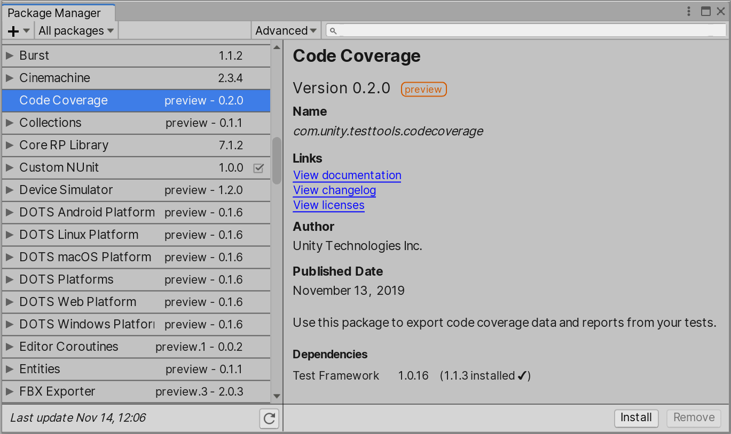
Task: Click the scroll up arrow
Action: click(x=277, y=47)
